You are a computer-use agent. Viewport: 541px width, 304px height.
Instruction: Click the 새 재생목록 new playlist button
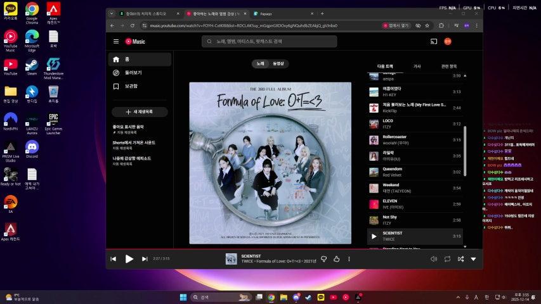click(x=140, y=112)
